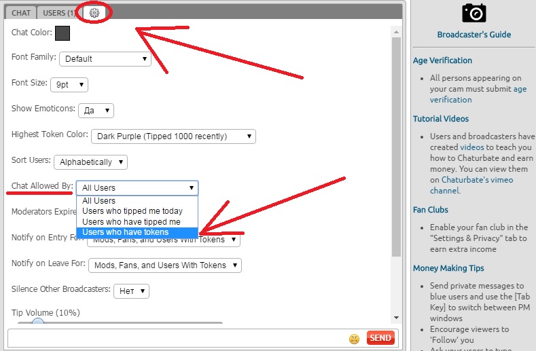Image resolution: width=536 pixels, height=351 pixels.
Task: Switch to the USERS tab
Action: coord(59,13)
